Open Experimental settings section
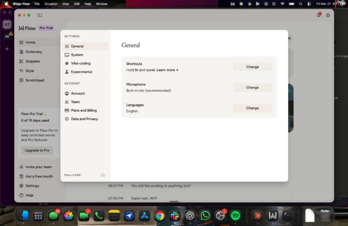348x226 pixels. coord(85,72)
